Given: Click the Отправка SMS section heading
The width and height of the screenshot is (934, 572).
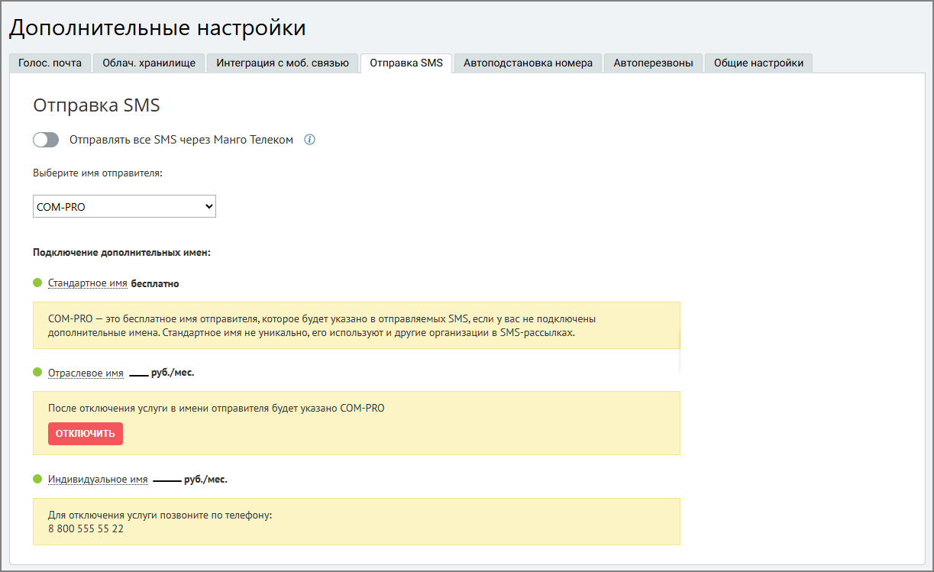Looking at the screenshot, I should point(96,105).
